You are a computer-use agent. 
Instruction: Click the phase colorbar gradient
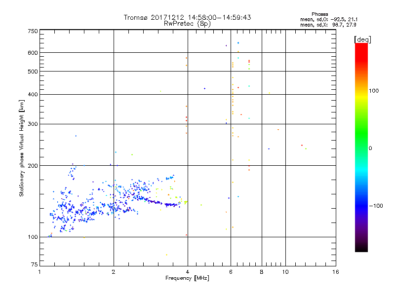(x=361, y=147)
